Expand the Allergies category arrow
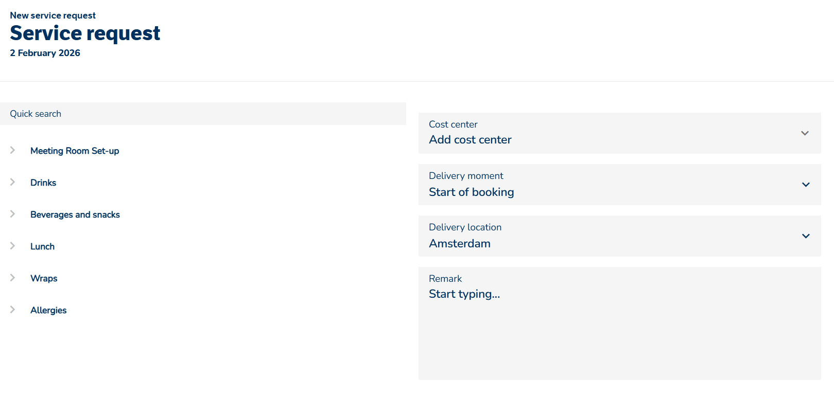The image size is (834, 397). click(13, 310)
